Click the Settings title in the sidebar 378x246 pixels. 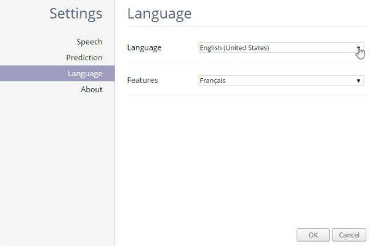76,14
